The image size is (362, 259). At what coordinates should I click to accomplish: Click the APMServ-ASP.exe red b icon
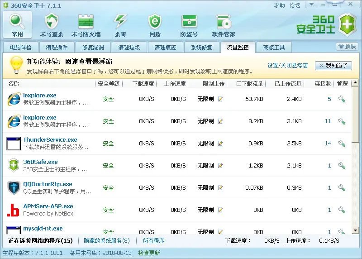13,210
